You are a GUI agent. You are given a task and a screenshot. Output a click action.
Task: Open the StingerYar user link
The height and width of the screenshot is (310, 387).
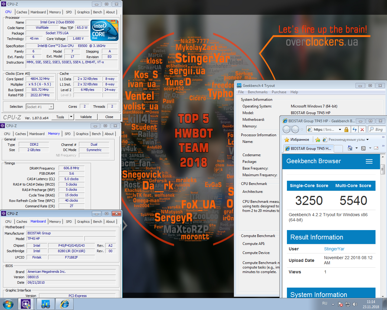[334, 249]
